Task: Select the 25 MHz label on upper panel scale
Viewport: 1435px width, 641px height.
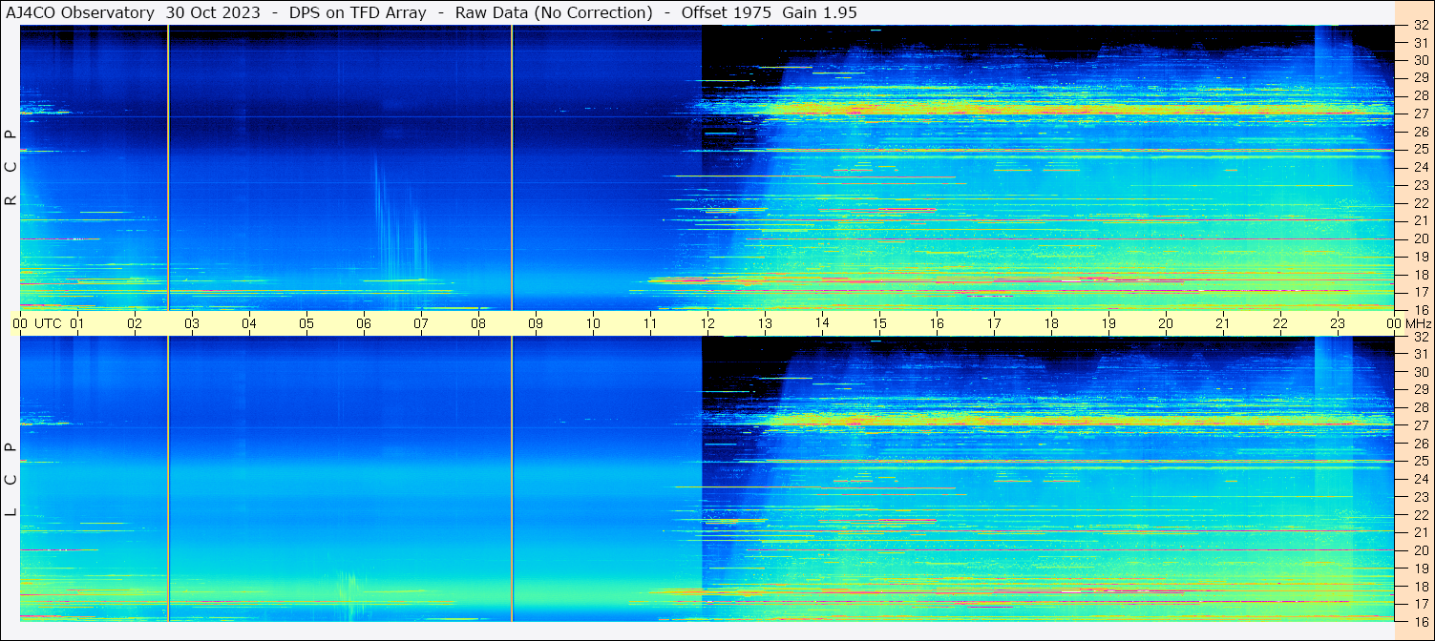Action: [x=1420, y=150]
